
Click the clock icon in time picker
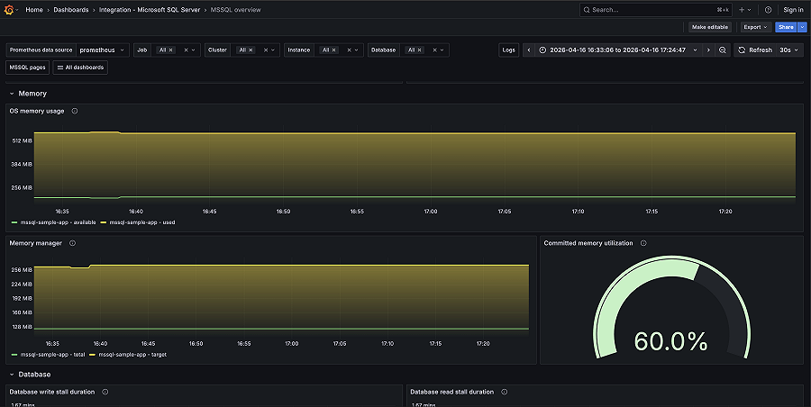pyautogui.click(x=542, y=50)
